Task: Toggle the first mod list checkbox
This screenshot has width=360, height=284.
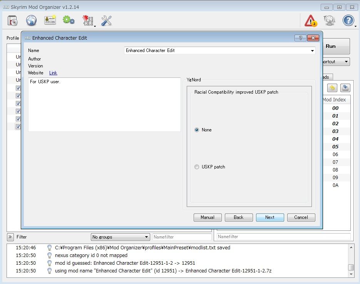Action: pyautogui.click(x=18, y=88)
